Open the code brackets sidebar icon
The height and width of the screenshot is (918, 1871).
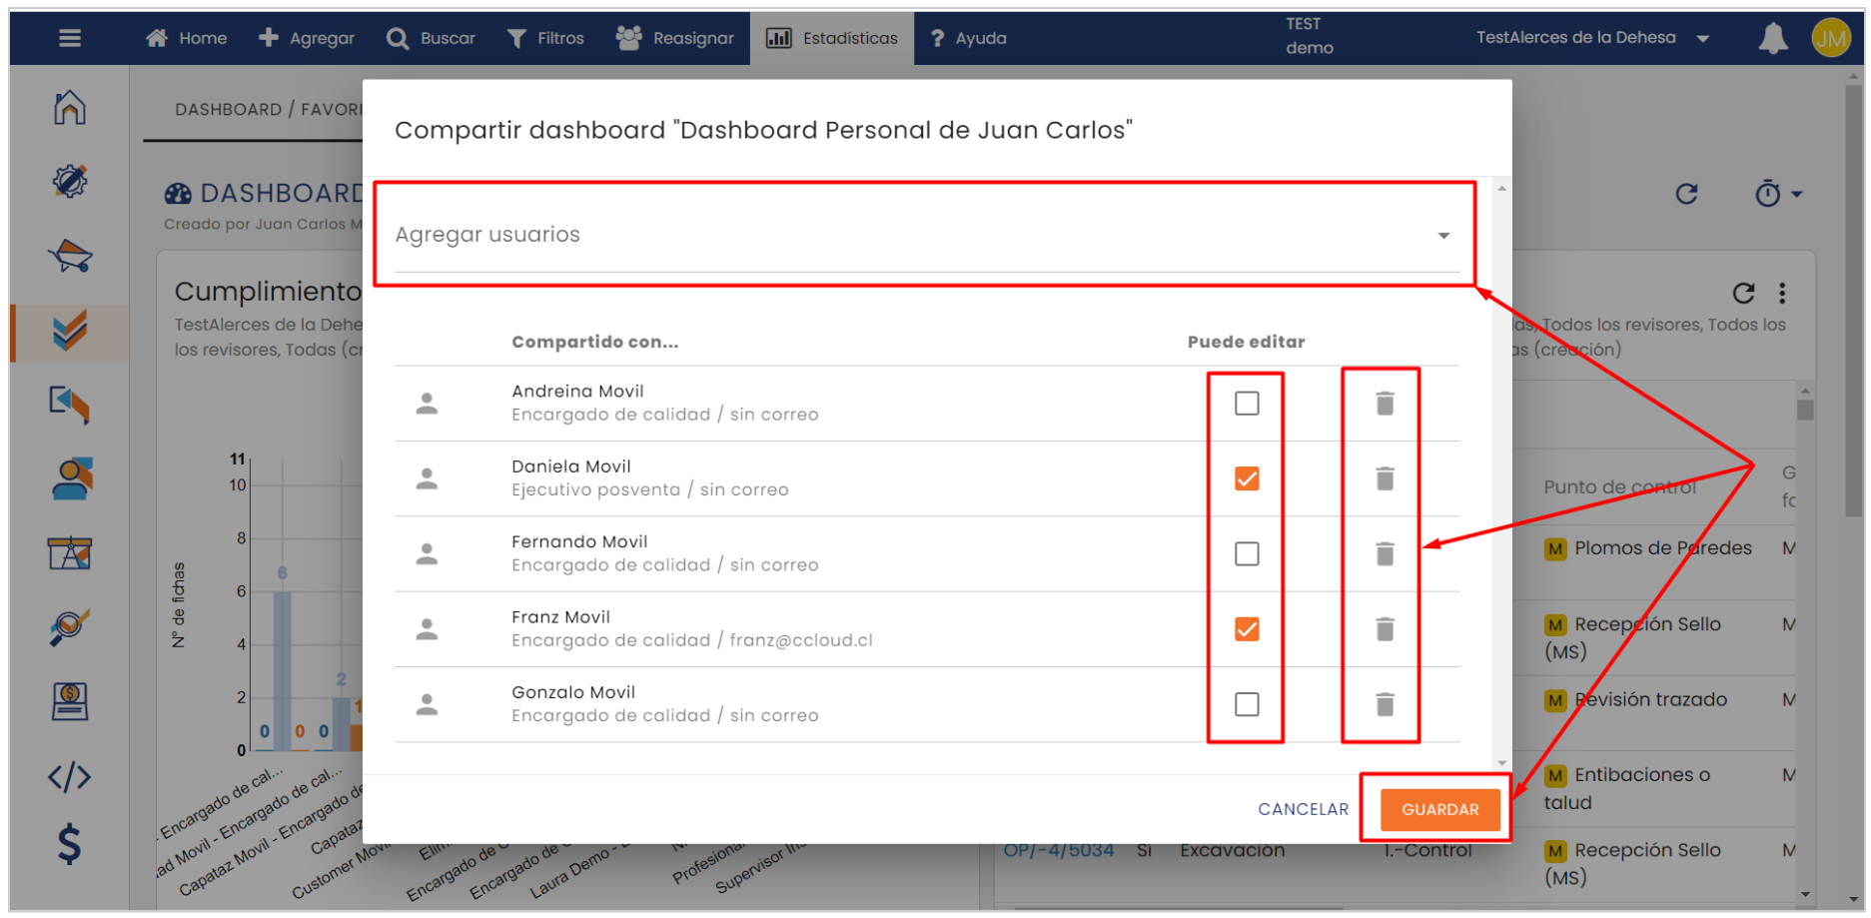70,776
